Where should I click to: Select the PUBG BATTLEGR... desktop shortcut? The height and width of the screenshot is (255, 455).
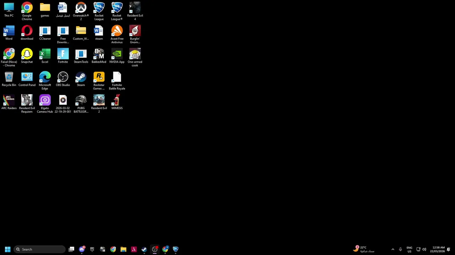(x=81, y=104)
